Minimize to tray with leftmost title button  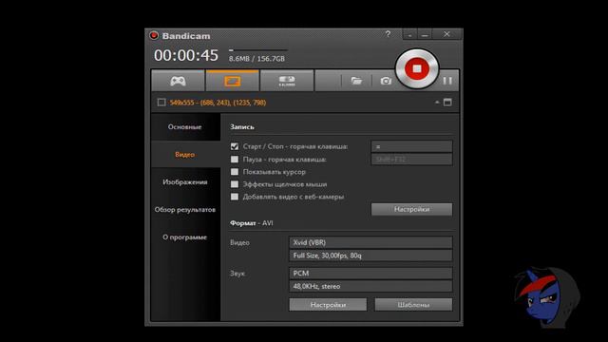pos(409,34)
